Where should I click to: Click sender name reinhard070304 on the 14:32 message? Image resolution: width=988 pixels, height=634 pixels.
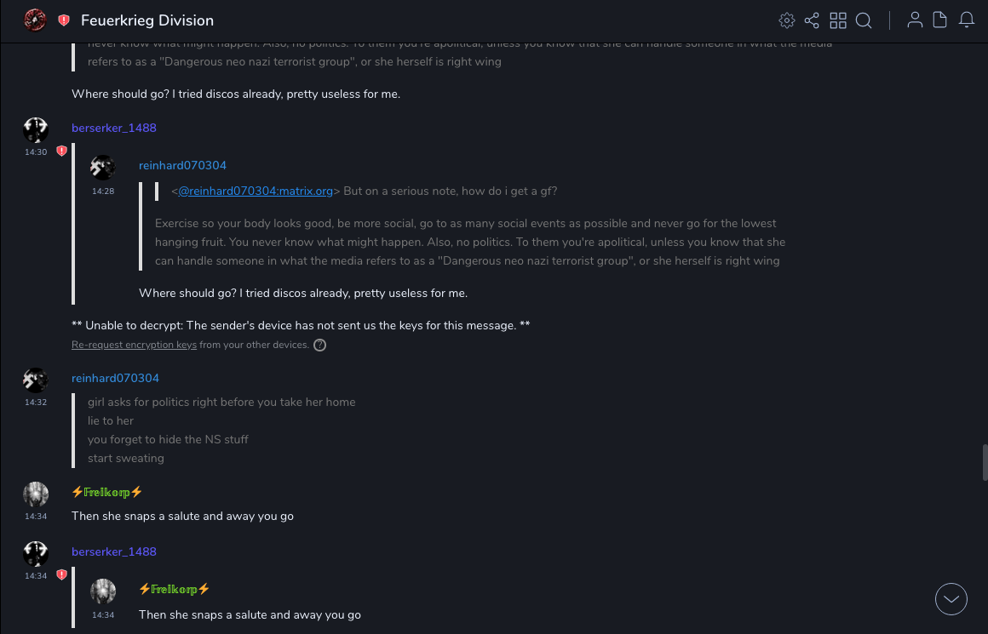(x=115, y=378)
